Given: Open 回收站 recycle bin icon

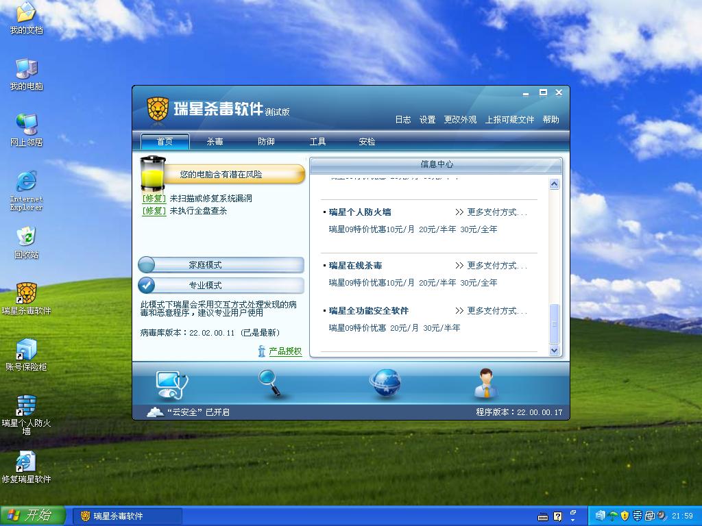Looking at the screenshot, I should click(27, 243).
